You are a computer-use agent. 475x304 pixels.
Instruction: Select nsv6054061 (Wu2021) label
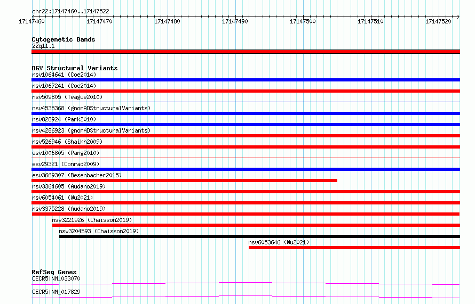(62, 198)
